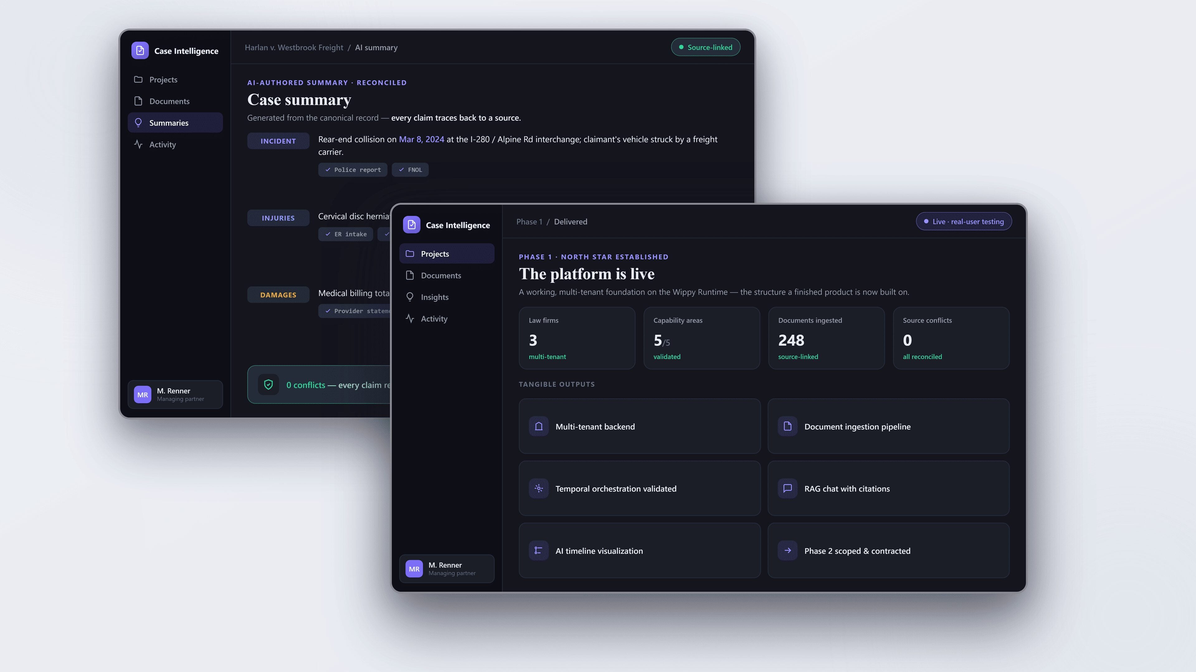Click the Projects folder icon in the back window
1196x672 pixels.
click(138, 79)
